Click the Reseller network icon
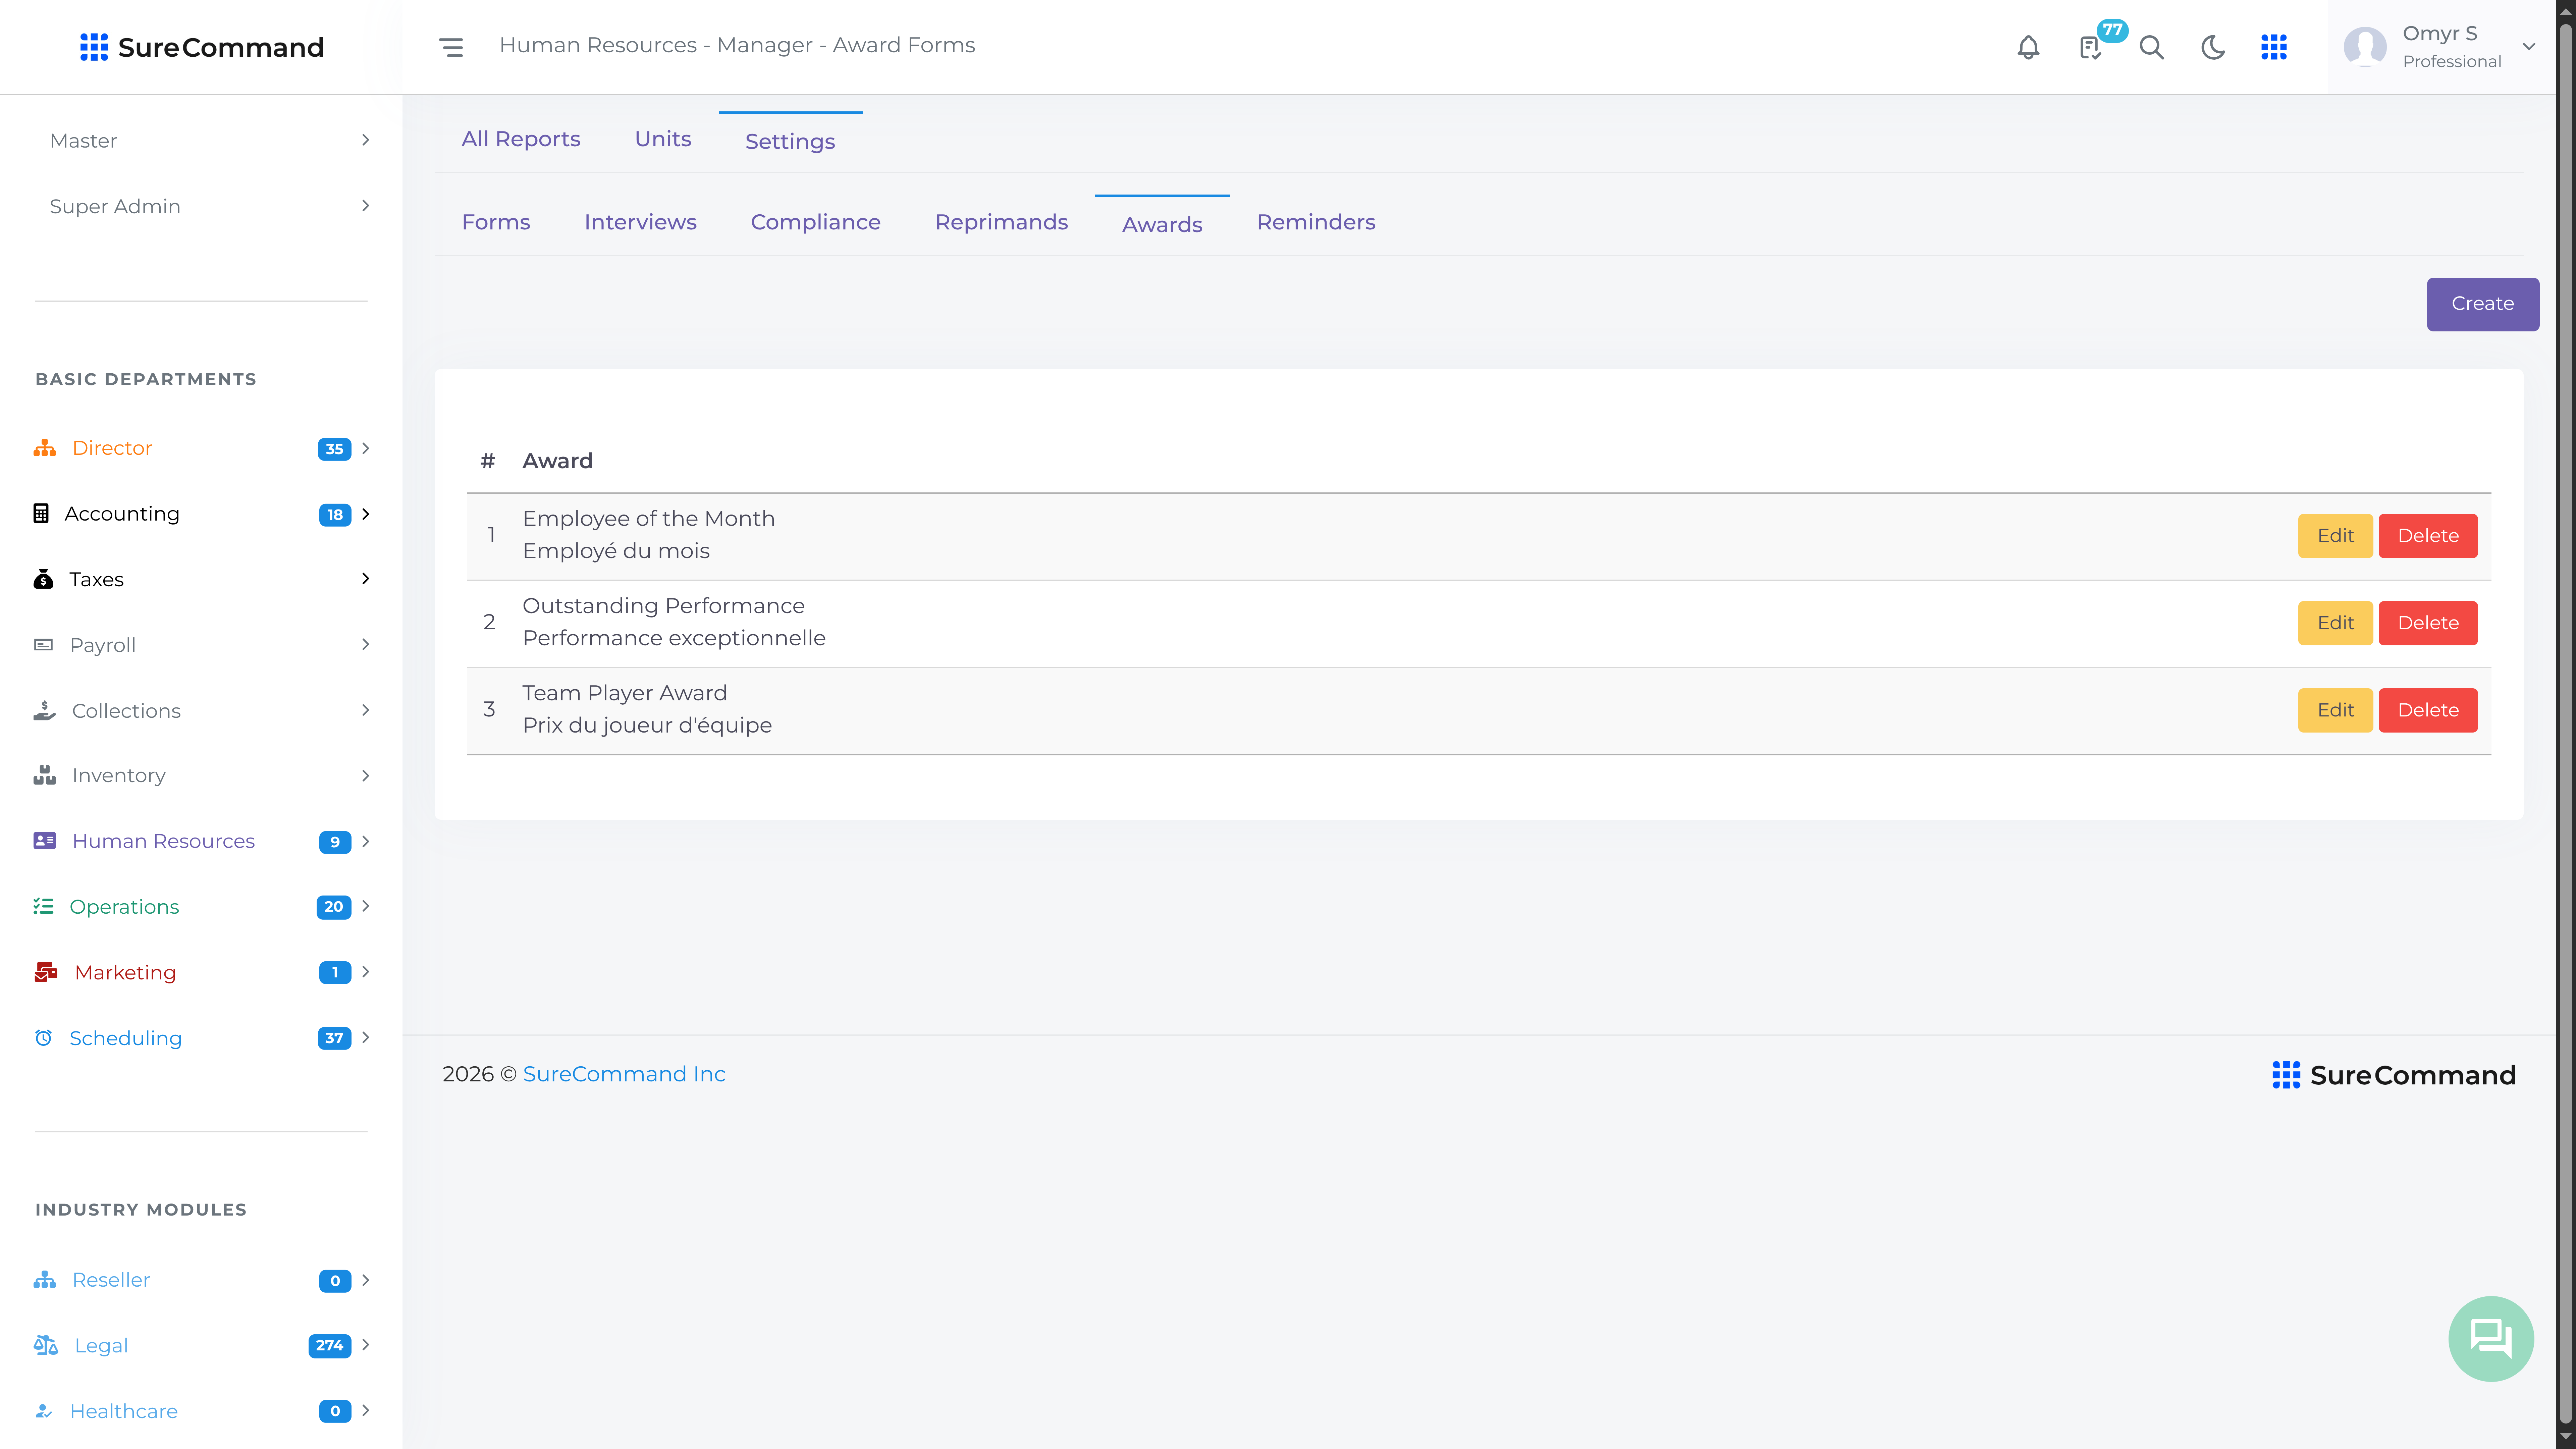The image size is (2576, 1449). [x=45, y=1280]
